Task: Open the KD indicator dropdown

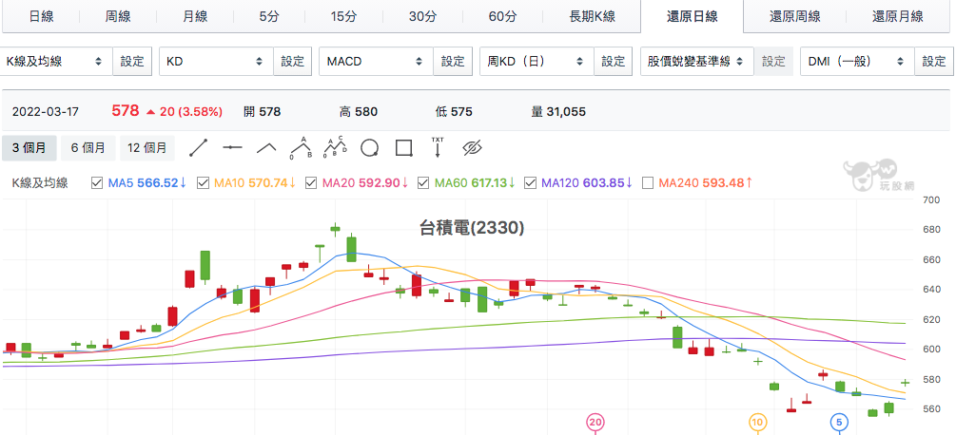Action: coord(216,62)
